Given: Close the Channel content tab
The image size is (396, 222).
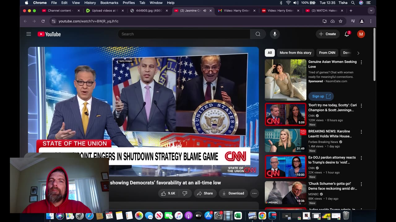Looking at the screenshot, I should (x=79, y=10).
